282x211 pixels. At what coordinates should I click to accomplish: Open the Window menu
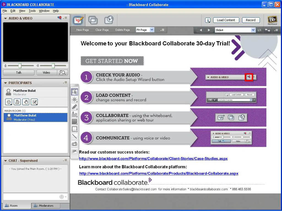(x=44, y=11)
